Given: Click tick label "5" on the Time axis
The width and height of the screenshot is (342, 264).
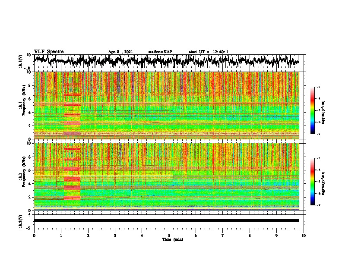Looking at the screenshot, I should tap(169, 236).
